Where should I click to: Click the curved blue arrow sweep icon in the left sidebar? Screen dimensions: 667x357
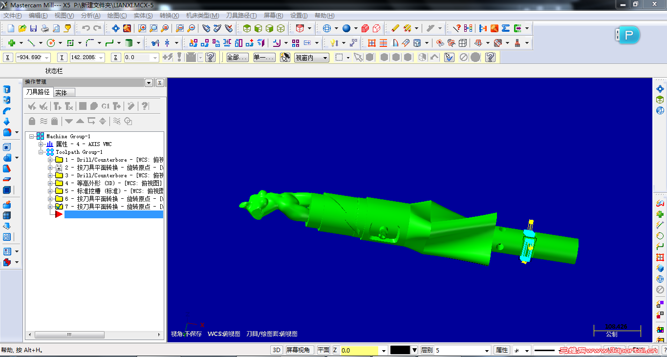coord(7,111)
